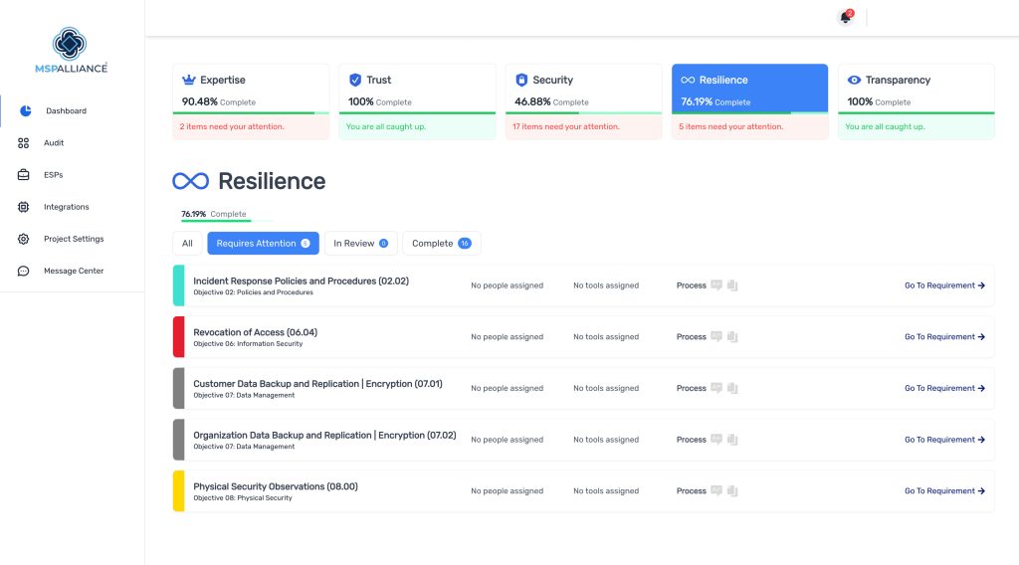Click the MSPAlliance logo

pos(71,50)
